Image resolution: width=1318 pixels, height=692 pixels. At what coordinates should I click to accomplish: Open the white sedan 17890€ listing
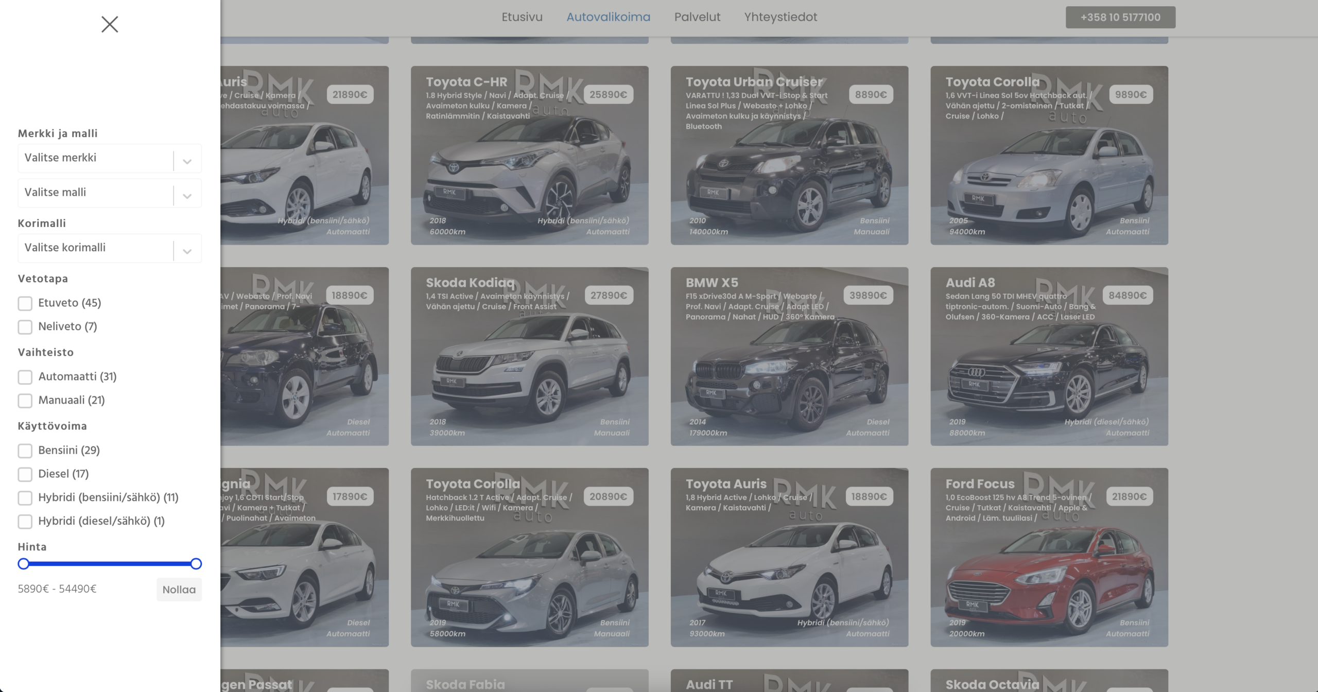304,557
